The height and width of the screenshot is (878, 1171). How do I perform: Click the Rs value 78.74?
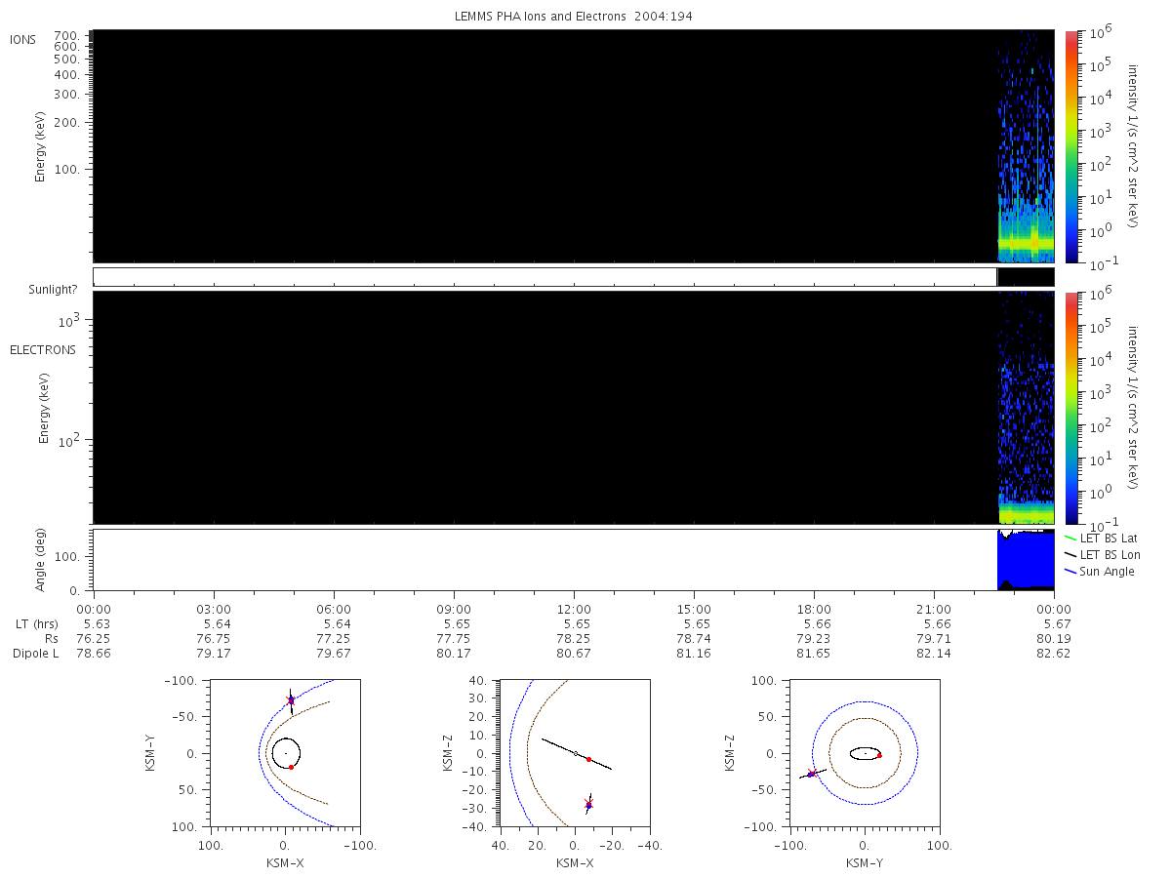coord(694,639)
